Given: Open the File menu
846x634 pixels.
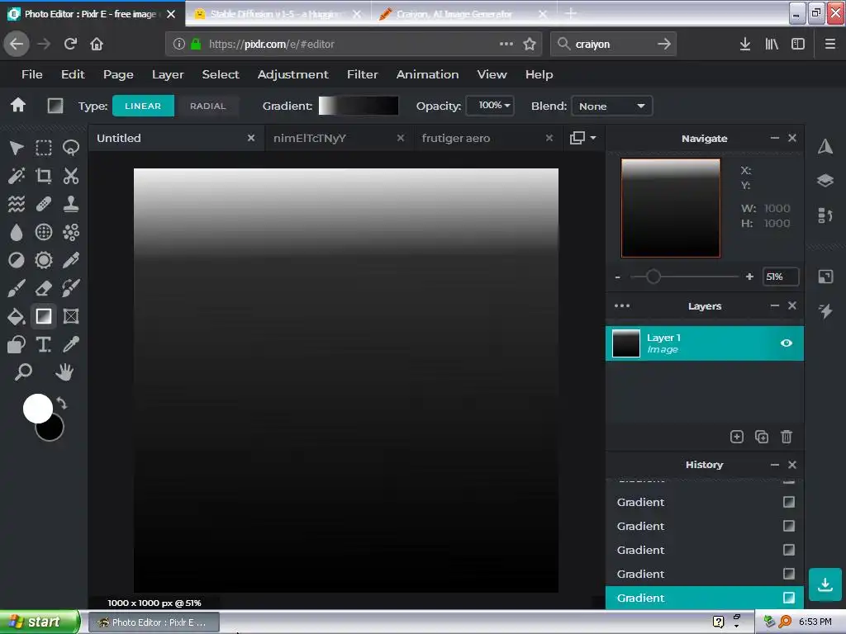Looking at the screenshot, I should [x=32, y=74].
